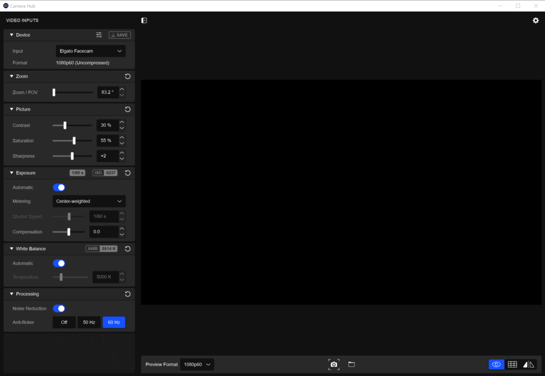Collapse the sidebar panel icon
545x376 pixels.
(x=144, y=21)
